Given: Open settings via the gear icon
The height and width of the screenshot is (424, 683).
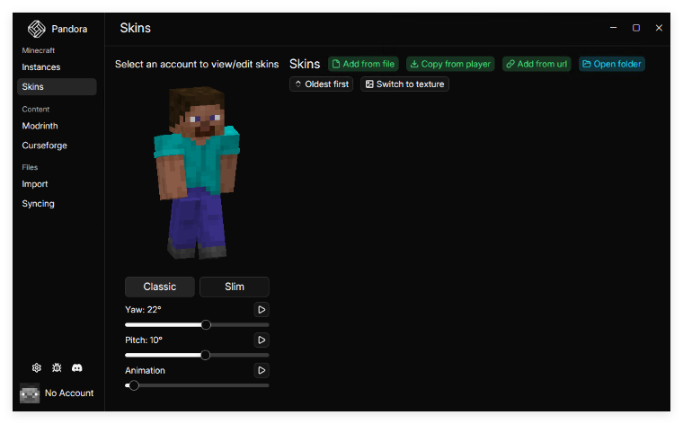Looking at the screenshot, I should pyautogui.click(x=37, y=367).
